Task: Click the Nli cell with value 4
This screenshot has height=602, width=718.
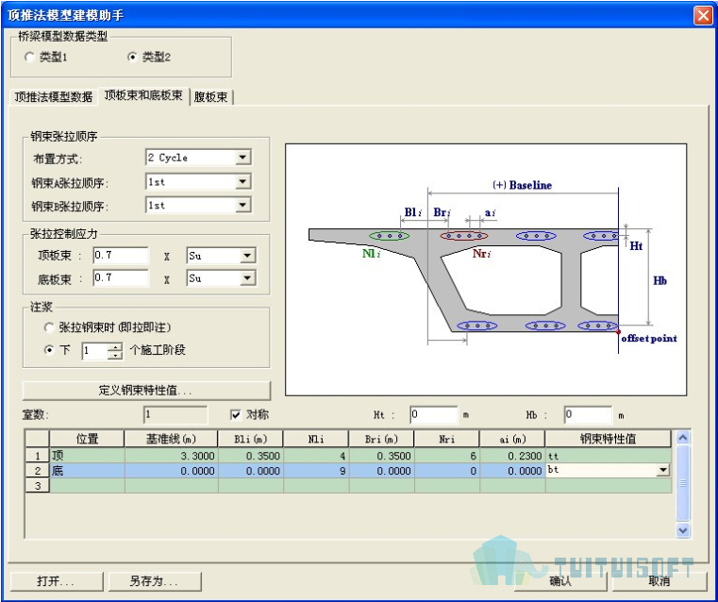Action: (316, 456)
